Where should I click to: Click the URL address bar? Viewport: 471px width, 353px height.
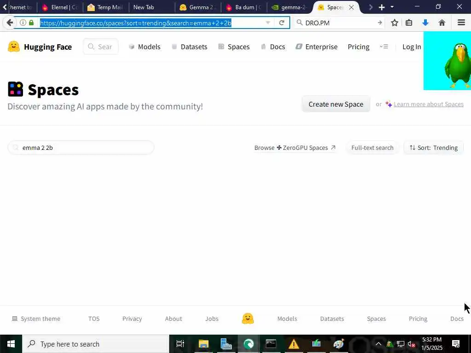click(x=152, y=23)
